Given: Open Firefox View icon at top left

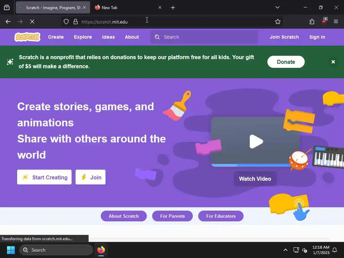Looking at the screenshot, I should tap(7, 8).
